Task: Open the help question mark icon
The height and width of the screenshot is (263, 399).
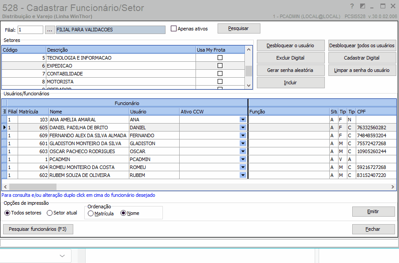Action: pos(352,6)
